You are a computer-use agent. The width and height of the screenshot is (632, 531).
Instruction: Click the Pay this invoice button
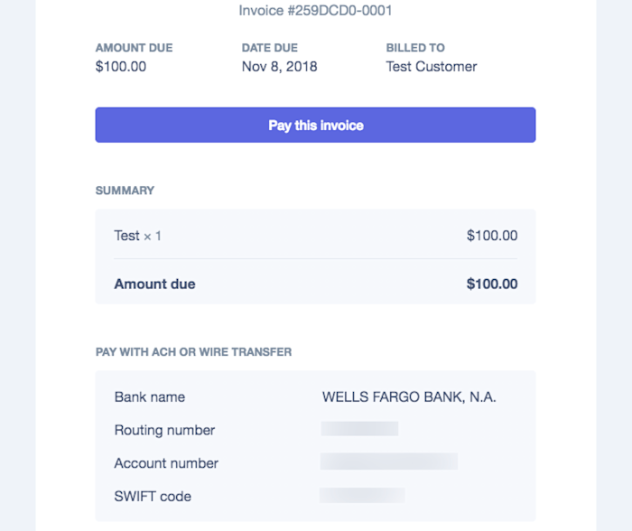(x=315, y=126)
